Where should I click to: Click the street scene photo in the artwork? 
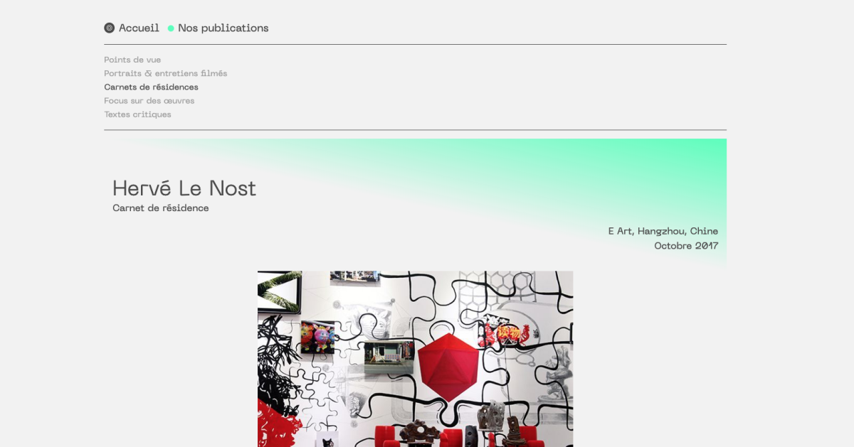click(389, 358)
